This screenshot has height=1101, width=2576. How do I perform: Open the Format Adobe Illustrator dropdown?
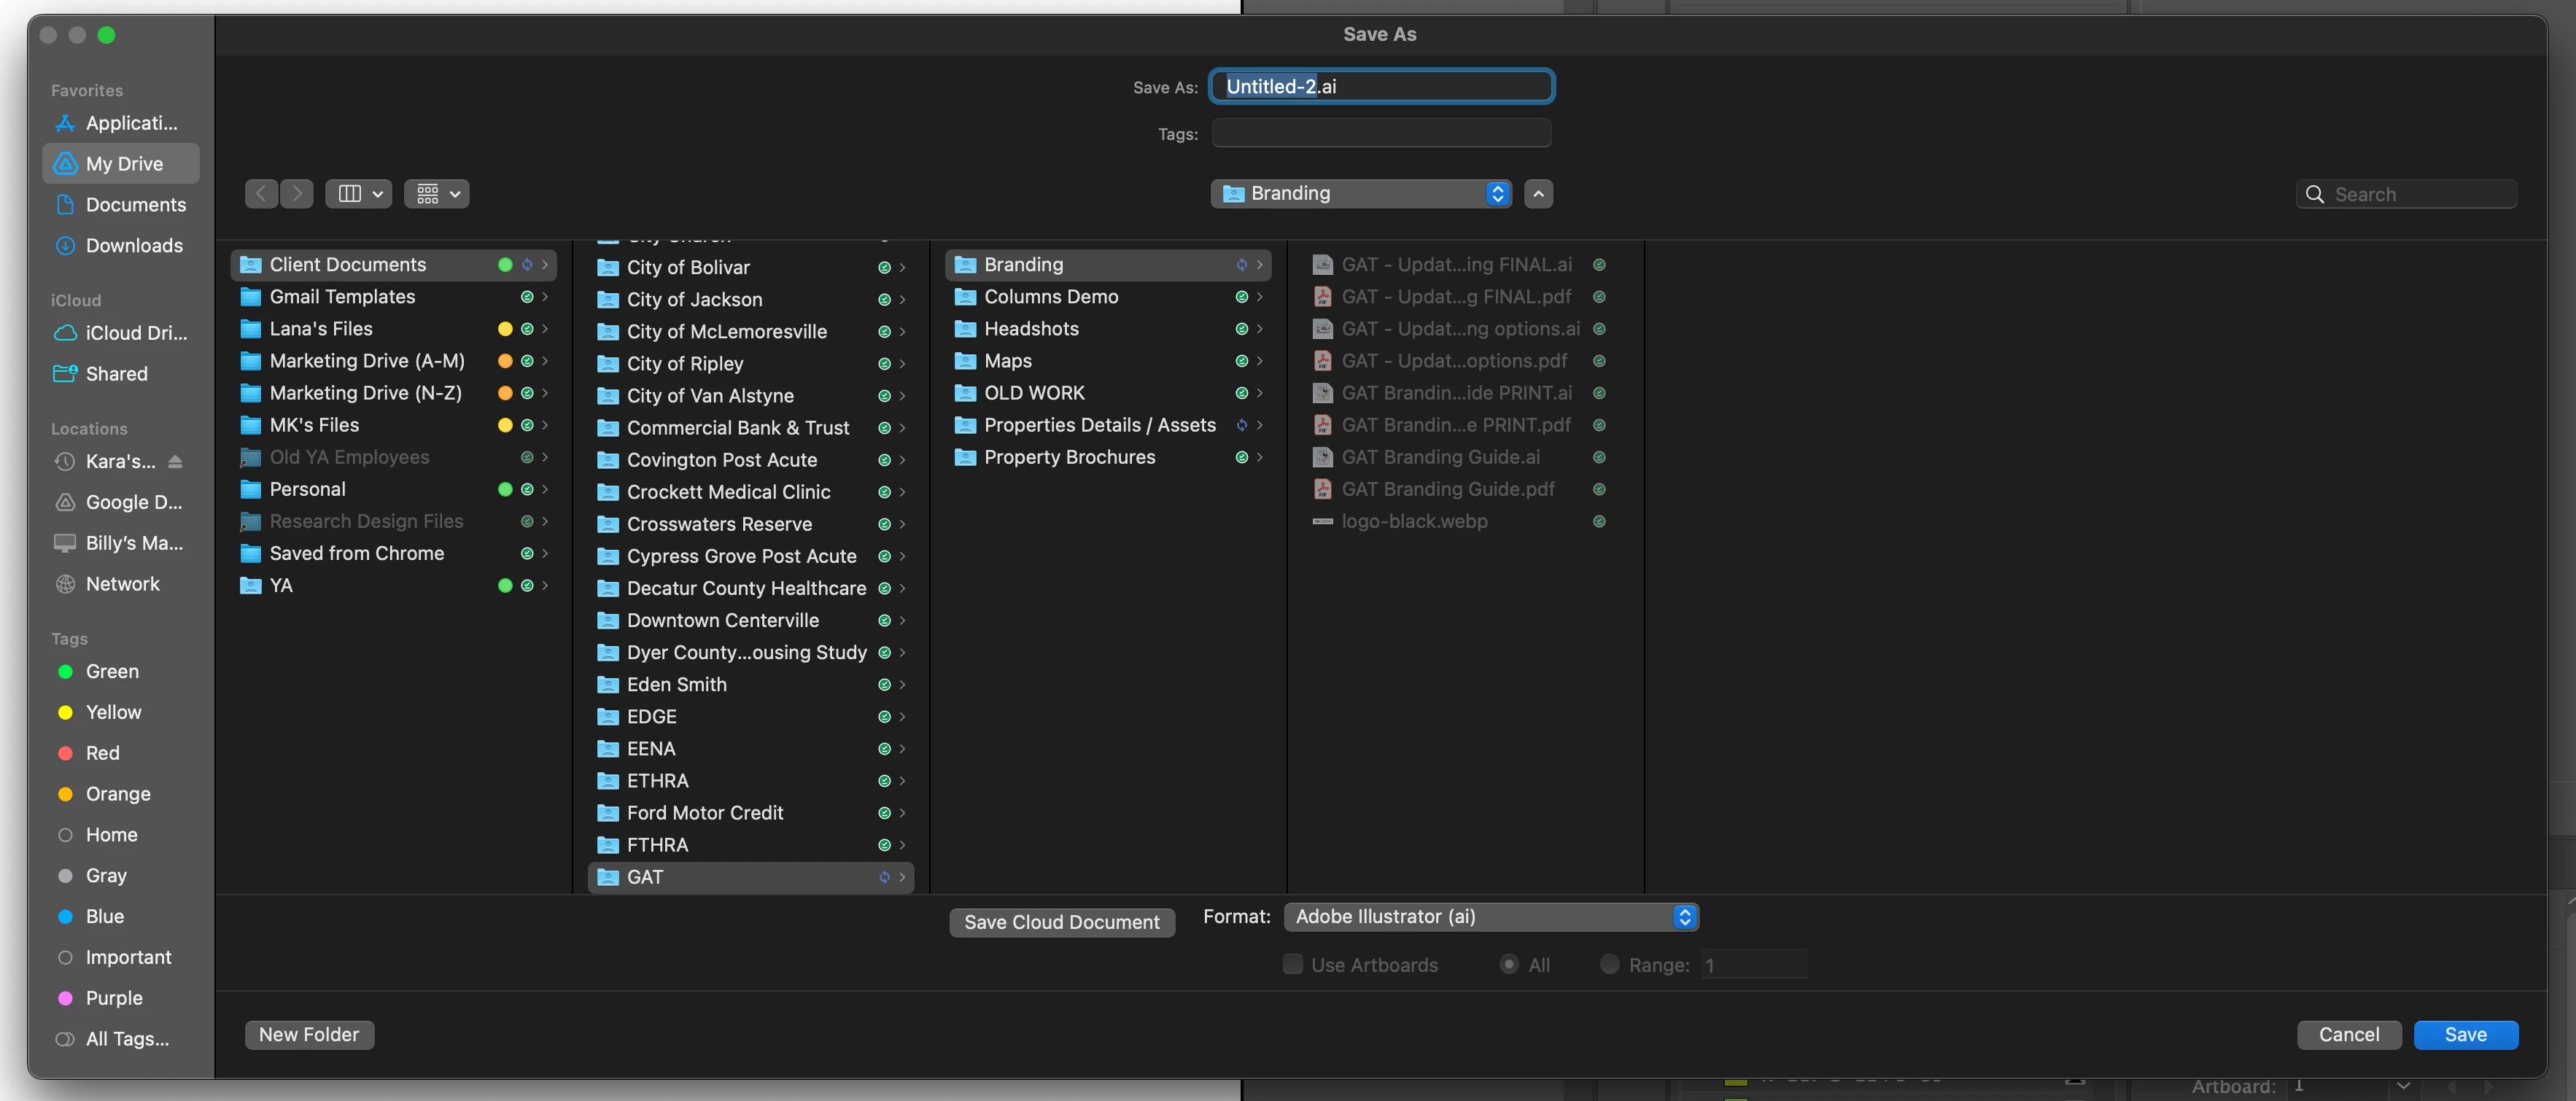point(1490,916)
